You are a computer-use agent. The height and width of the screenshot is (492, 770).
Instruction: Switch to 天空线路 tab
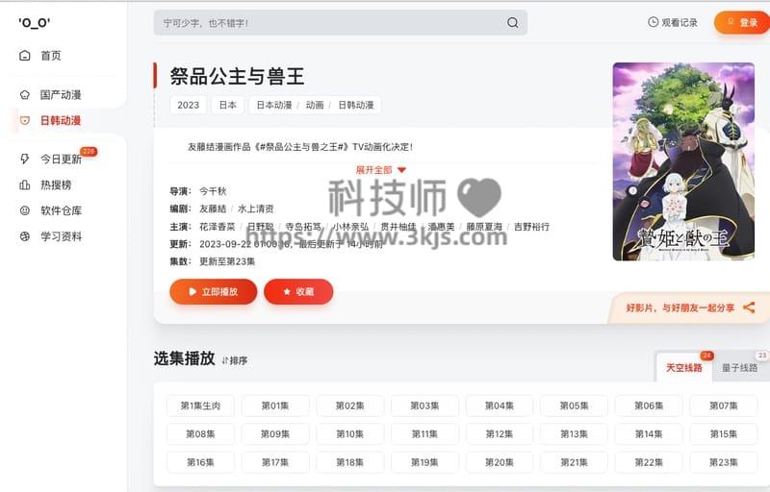(683, 367)
